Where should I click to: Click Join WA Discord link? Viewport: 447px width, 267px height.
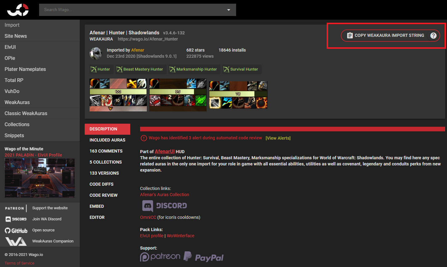tap(47, 219)
